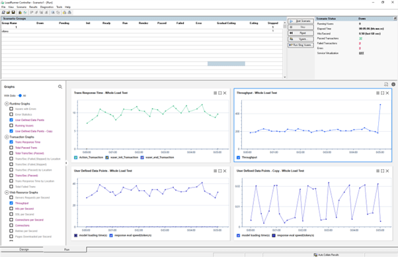Collapse the Graphs side panel with the arrow handle
Screen dimensions: 398x257
[66, 163]
